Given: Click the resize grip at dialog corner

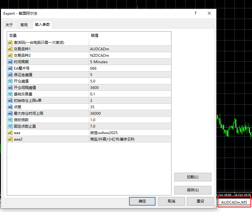Looking at the screenshot, I should [215, 207].
